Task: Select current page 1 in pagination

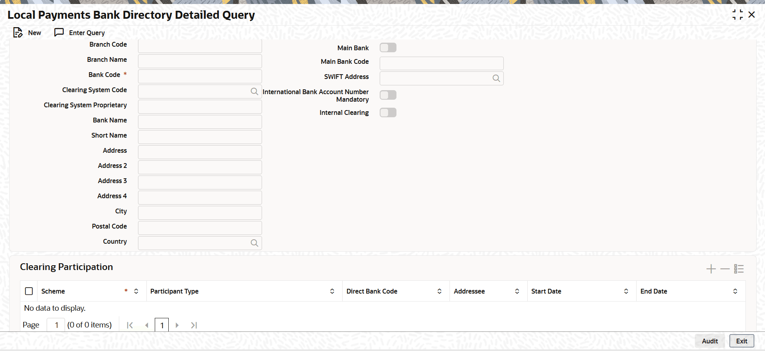Action: [162, 325]
